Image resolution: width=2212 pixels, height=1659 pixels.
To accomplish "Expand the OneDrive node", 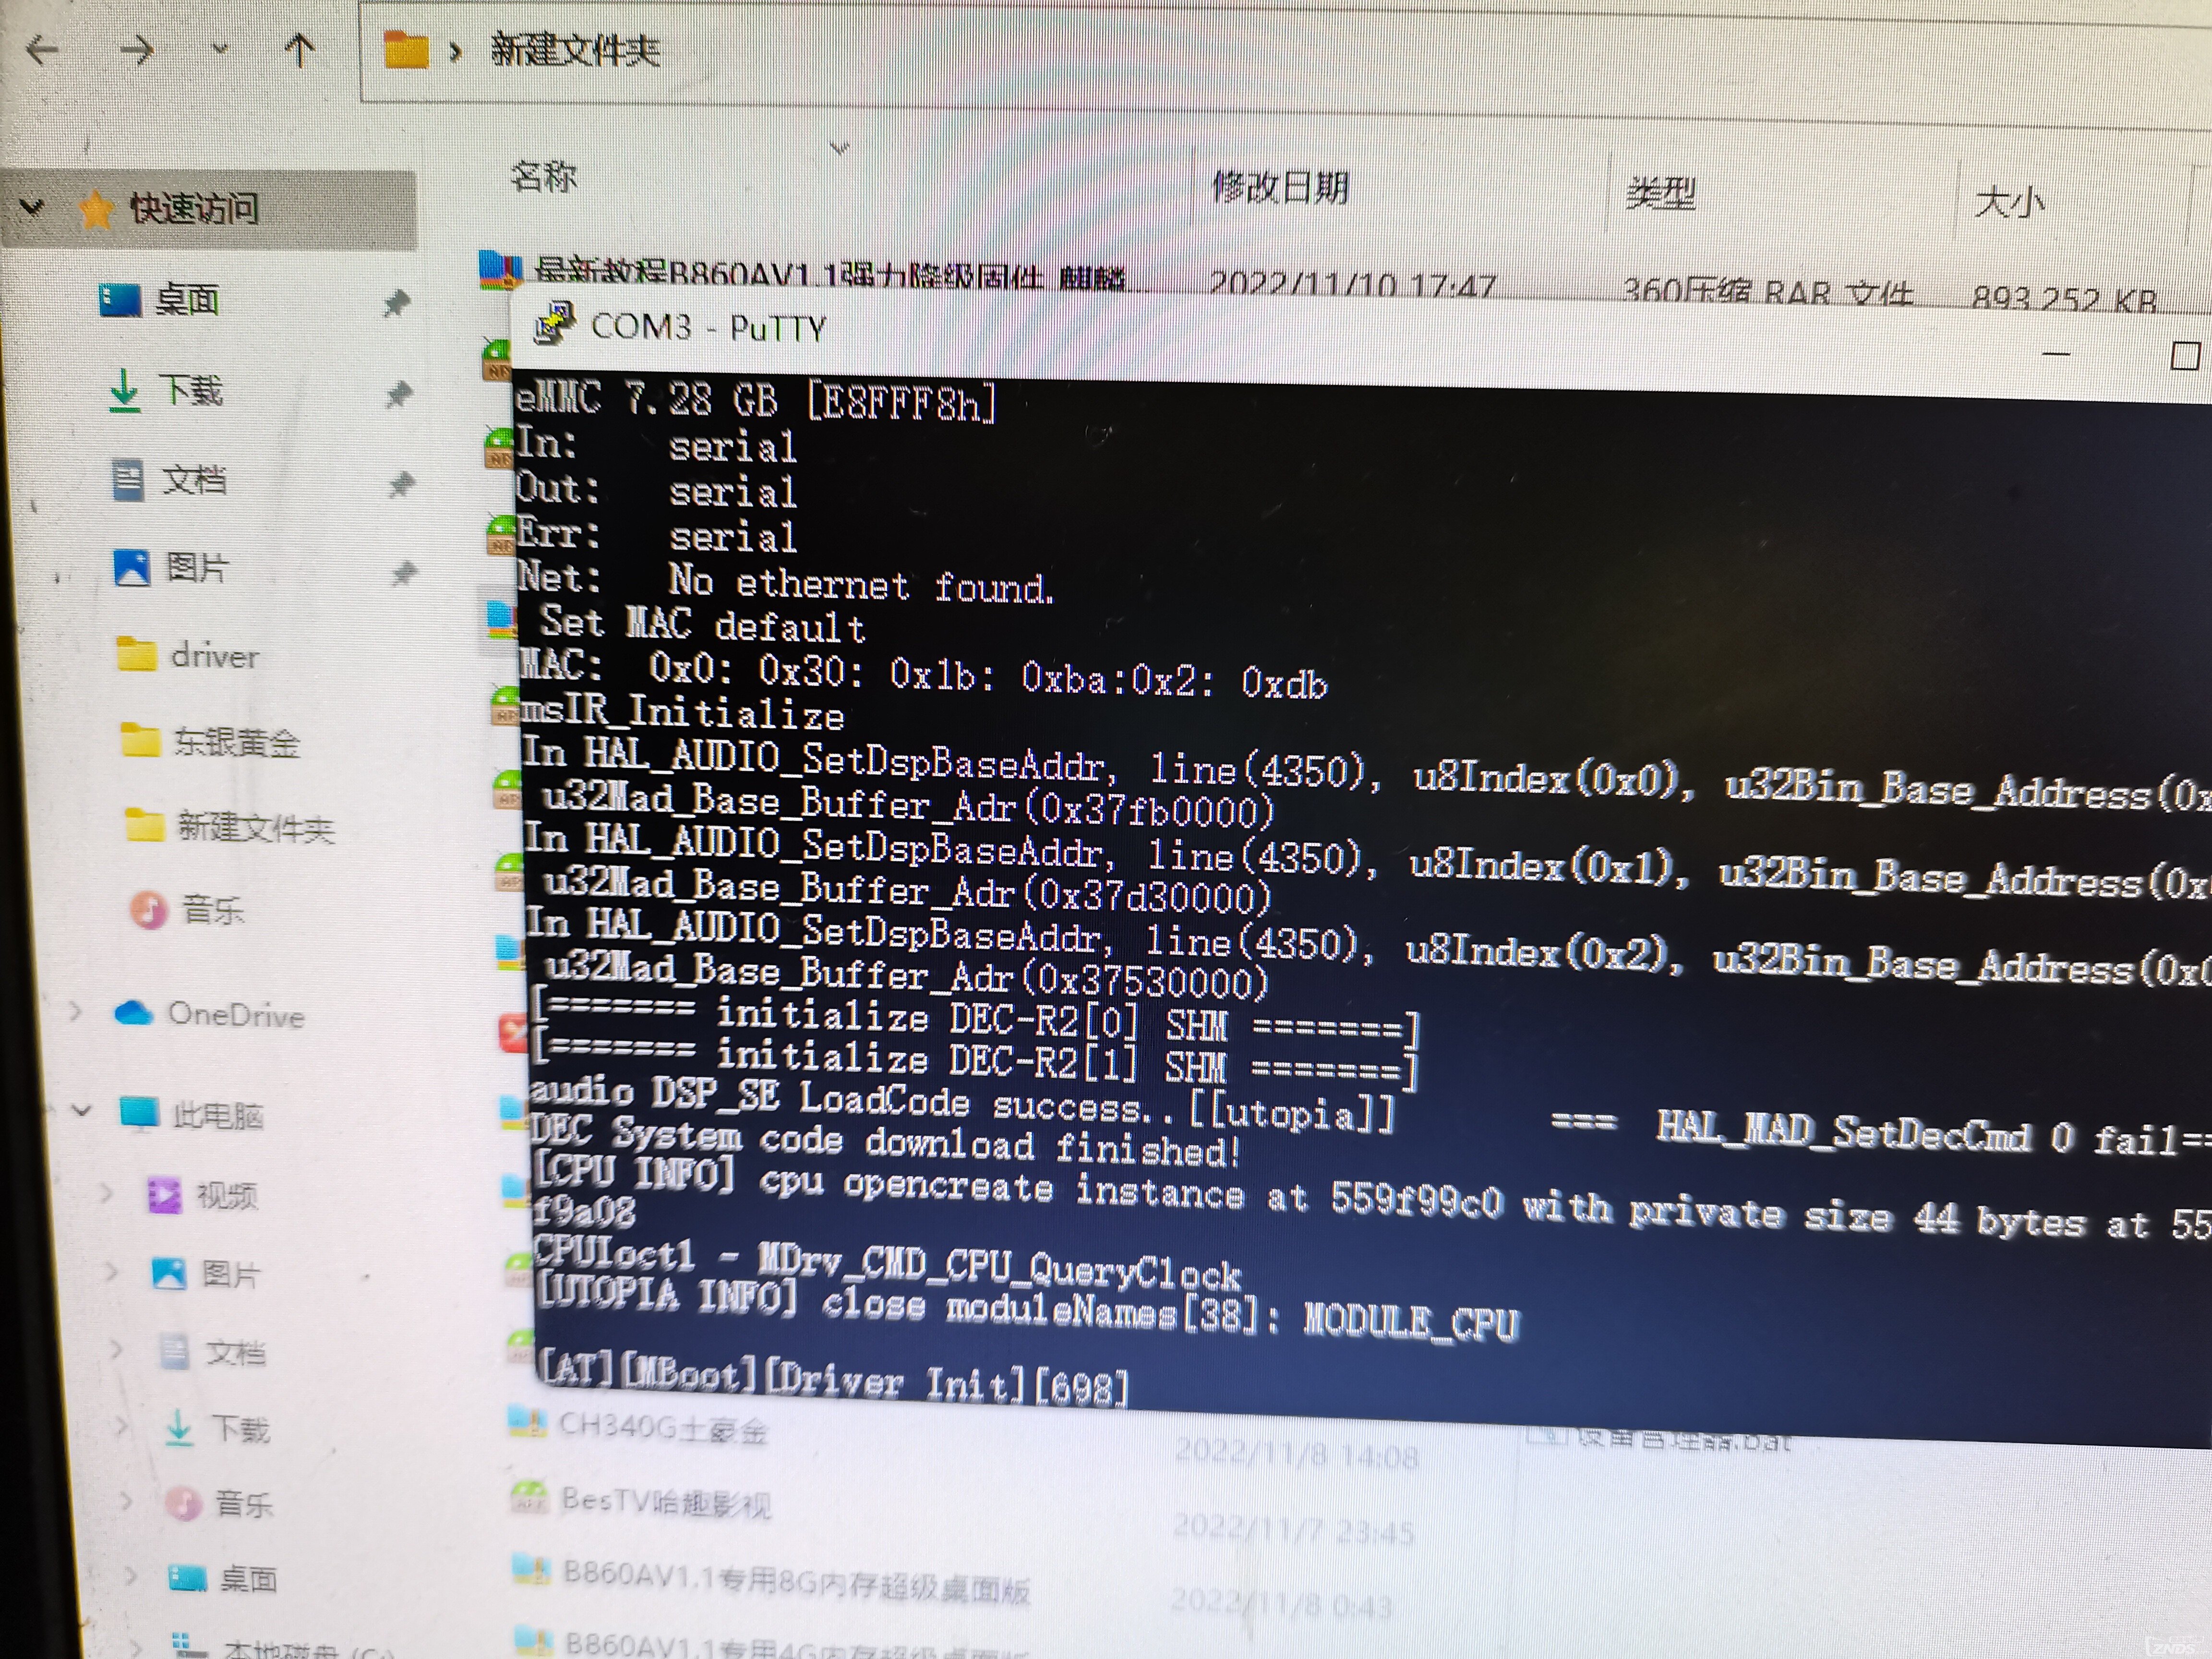I will coord(76,1012).
